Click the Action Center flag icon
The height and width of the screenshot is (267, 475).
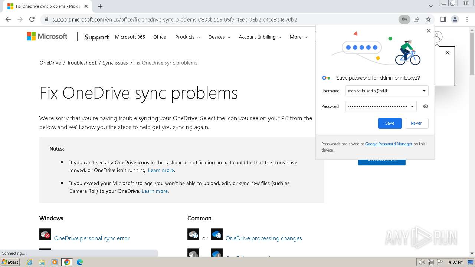click(x=439, y=262)
